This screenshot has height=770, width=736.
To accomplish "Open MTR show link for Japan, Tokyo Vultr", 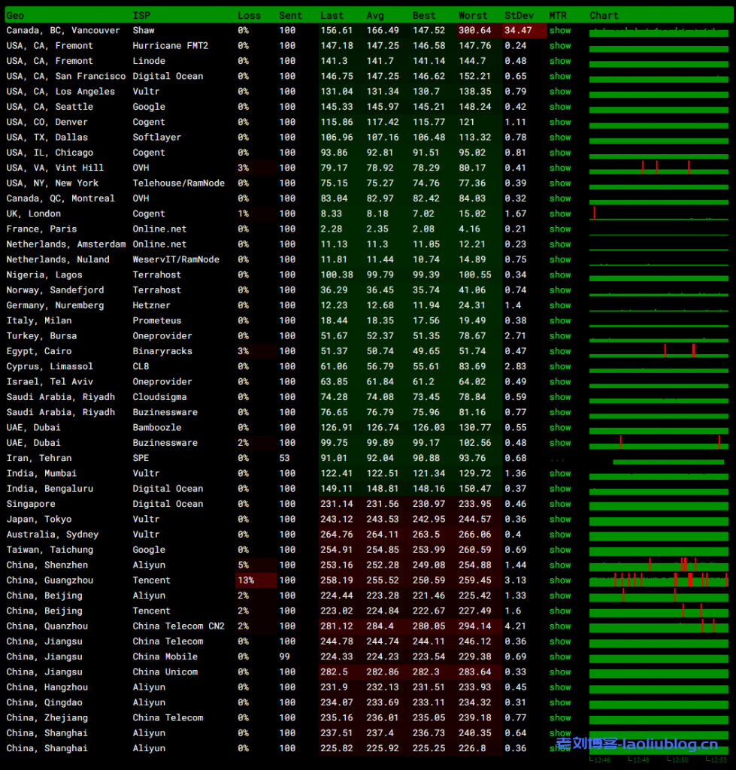I will click(x=559, y=520).
